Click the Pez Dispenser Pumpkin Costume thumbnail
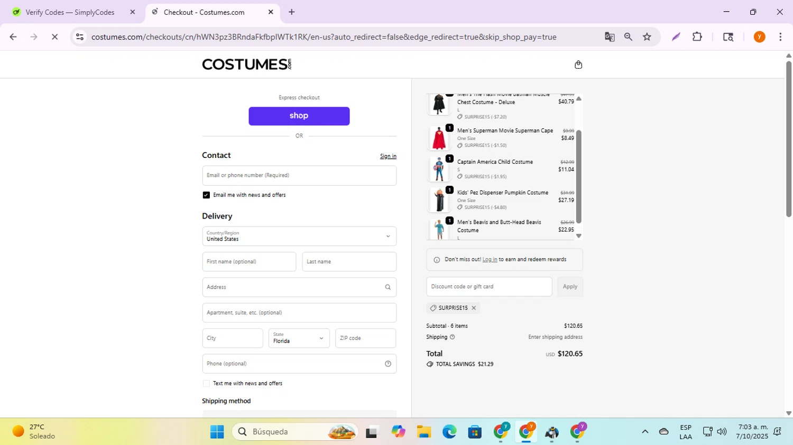The width and height of the screenshot is (793, 445). click(x=439, y=200)
